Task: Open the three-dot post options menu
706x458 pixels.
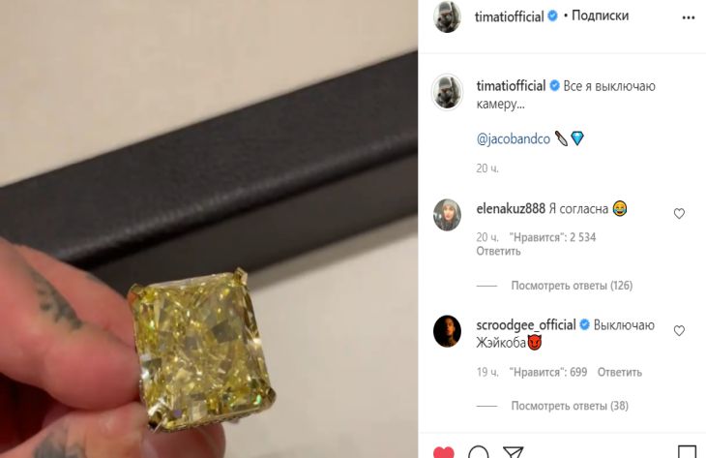Action: [x=689, y=17]
